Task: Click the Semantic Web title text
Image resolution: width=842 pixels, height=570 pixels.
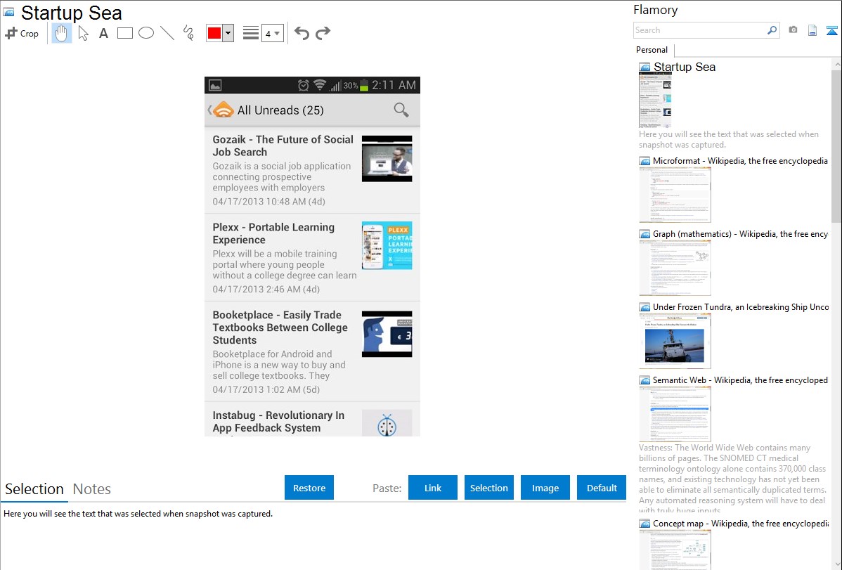Action: pyautogui.click(x=740, y=380)
